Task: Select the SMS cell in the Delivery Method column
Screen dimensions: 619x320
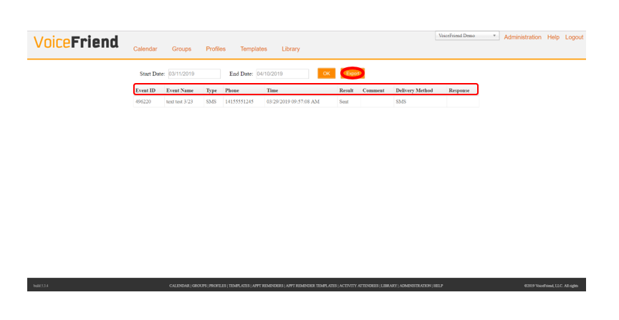Action: pyautogui.click(x=421, y=102)
